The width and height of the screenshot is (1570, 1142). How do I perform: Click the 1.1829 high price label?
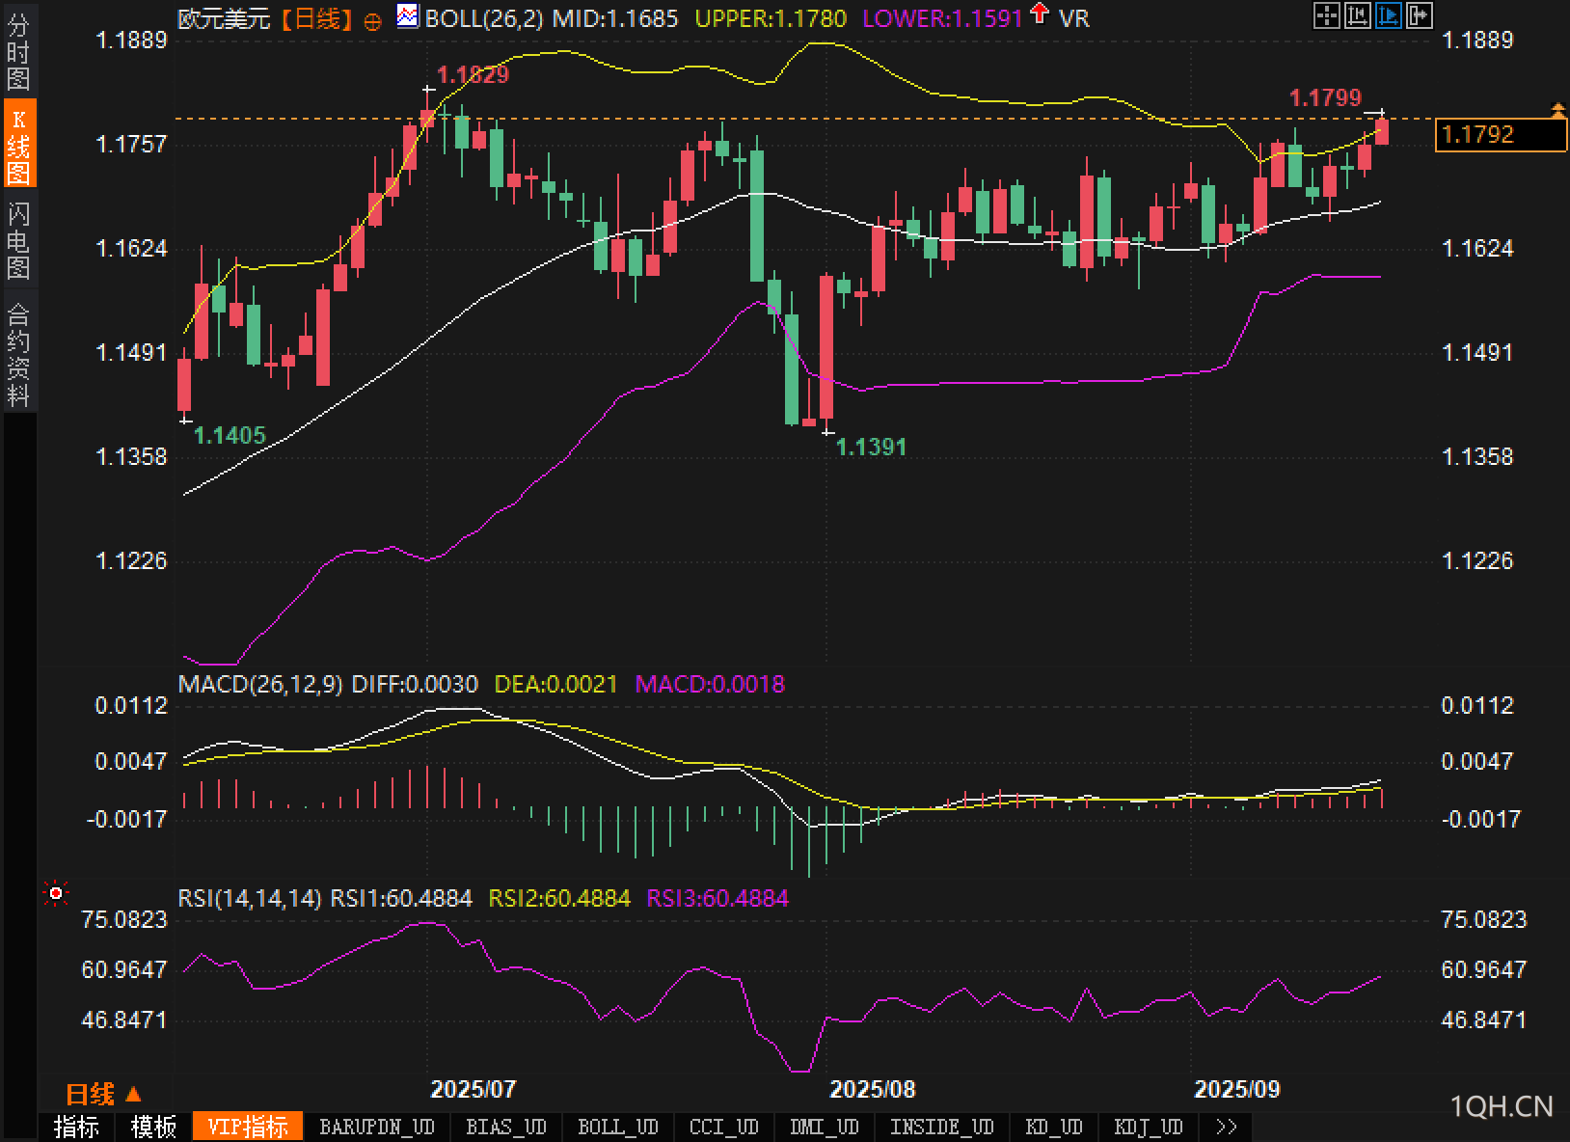[x=473, y=74]
